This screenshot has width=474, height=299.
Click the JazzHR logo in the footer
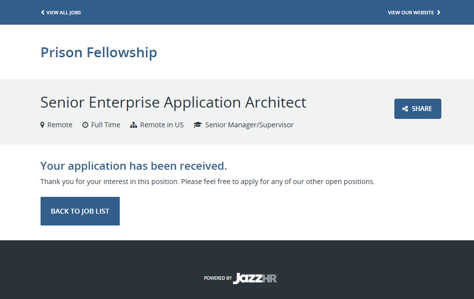[x=255, y=278]
